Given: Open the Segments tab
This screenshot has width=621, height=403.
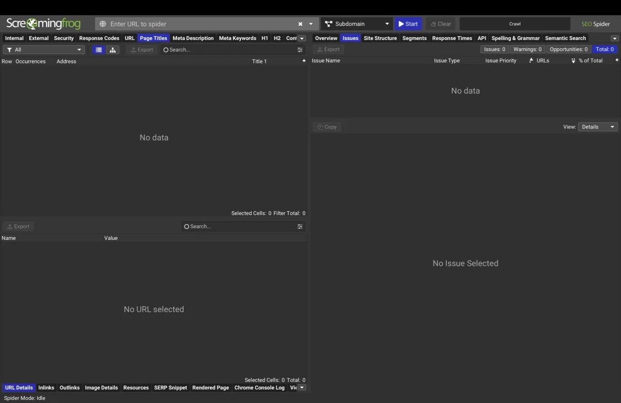Looking at the screenshot, I should click(415, 38).
